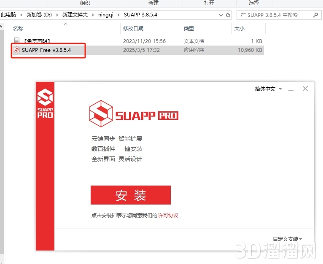Image resolution: width=323 pixels, height=264 pixels.
Task: Go to ningqi folder in the path
Action: tap(106, 15)
